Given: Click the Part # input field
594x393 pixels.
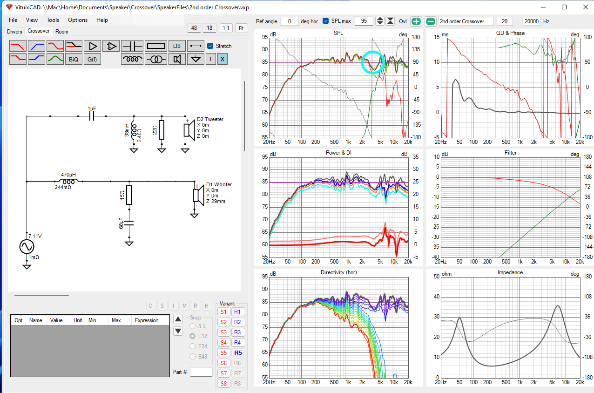Looking at the screenshot, I should [x=201, y=372].
